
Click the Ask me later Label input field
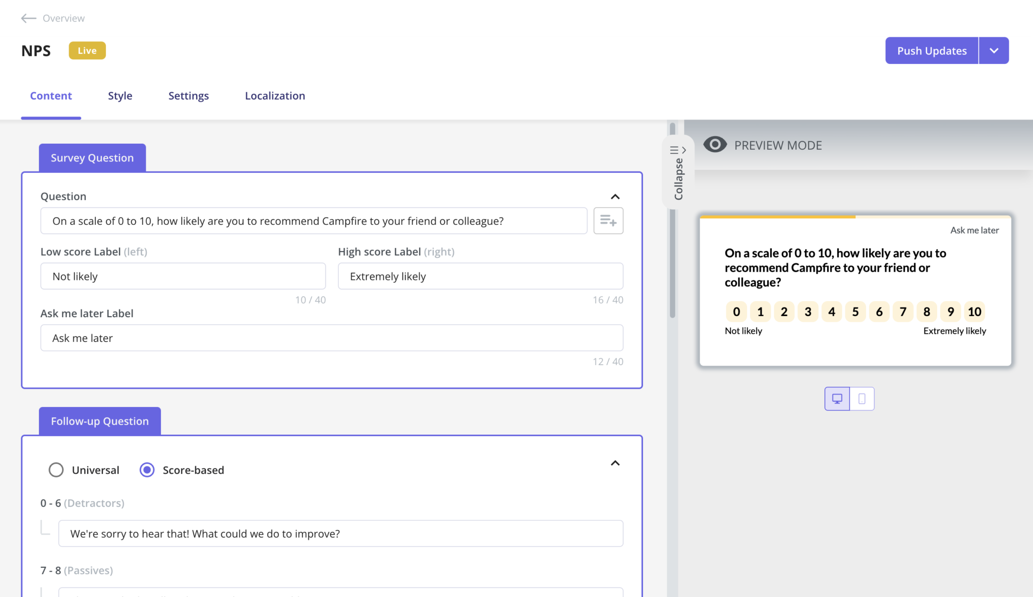point(332,338)
